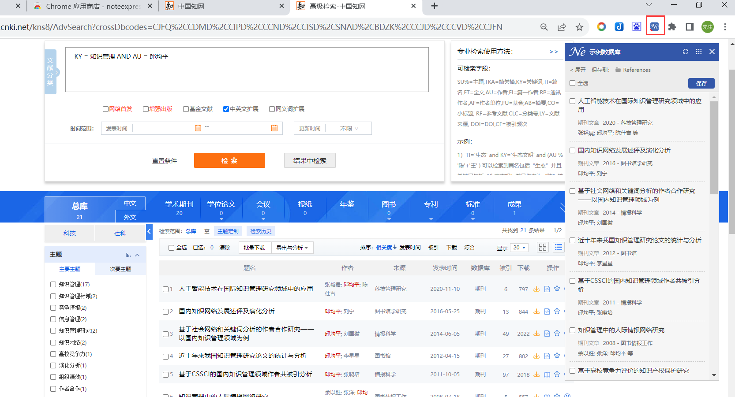The image size is (735, 397).
Task: Switch to 学位论文 tab
Action: (221, 208)
